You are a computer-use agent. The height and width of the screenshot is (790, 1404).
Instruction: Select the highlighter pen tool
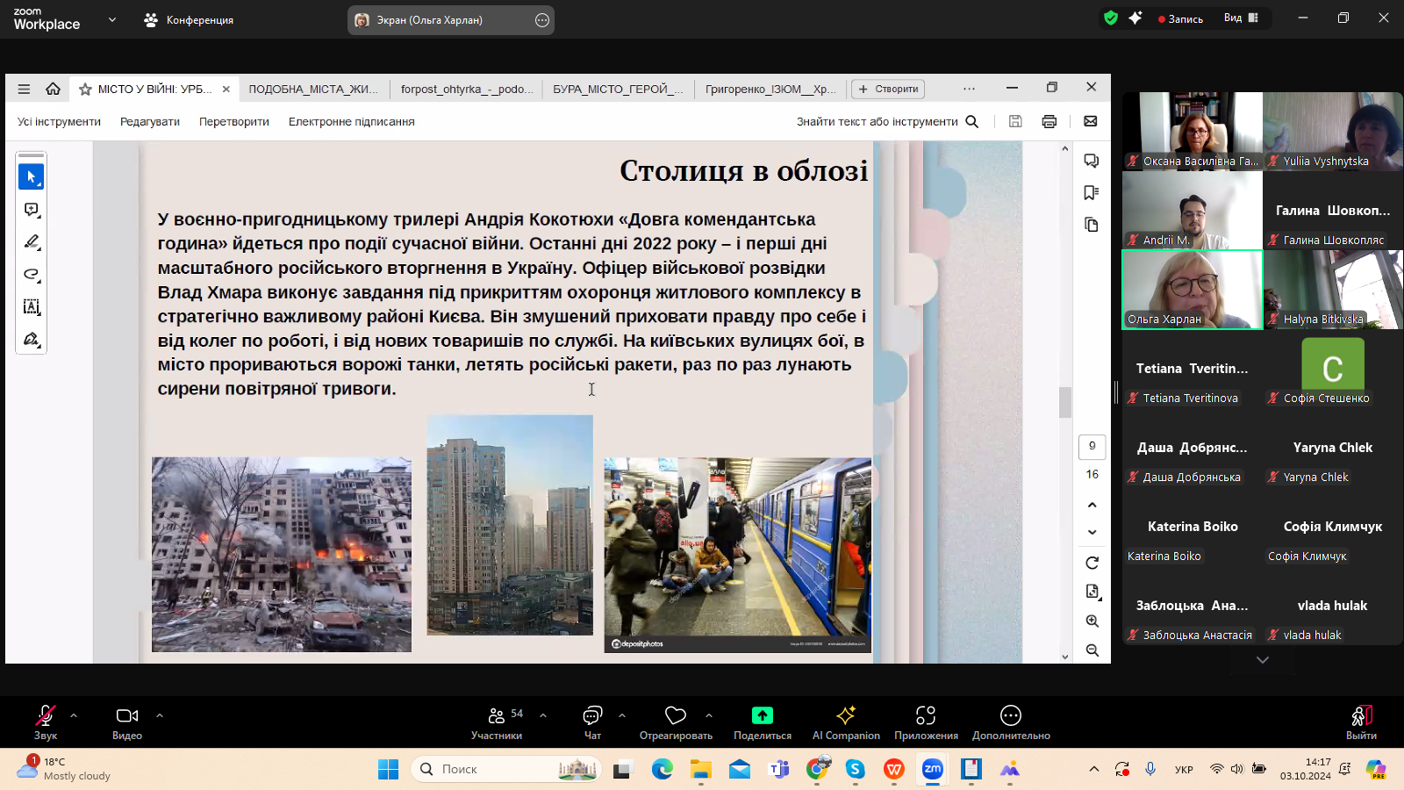click(31, 242)
